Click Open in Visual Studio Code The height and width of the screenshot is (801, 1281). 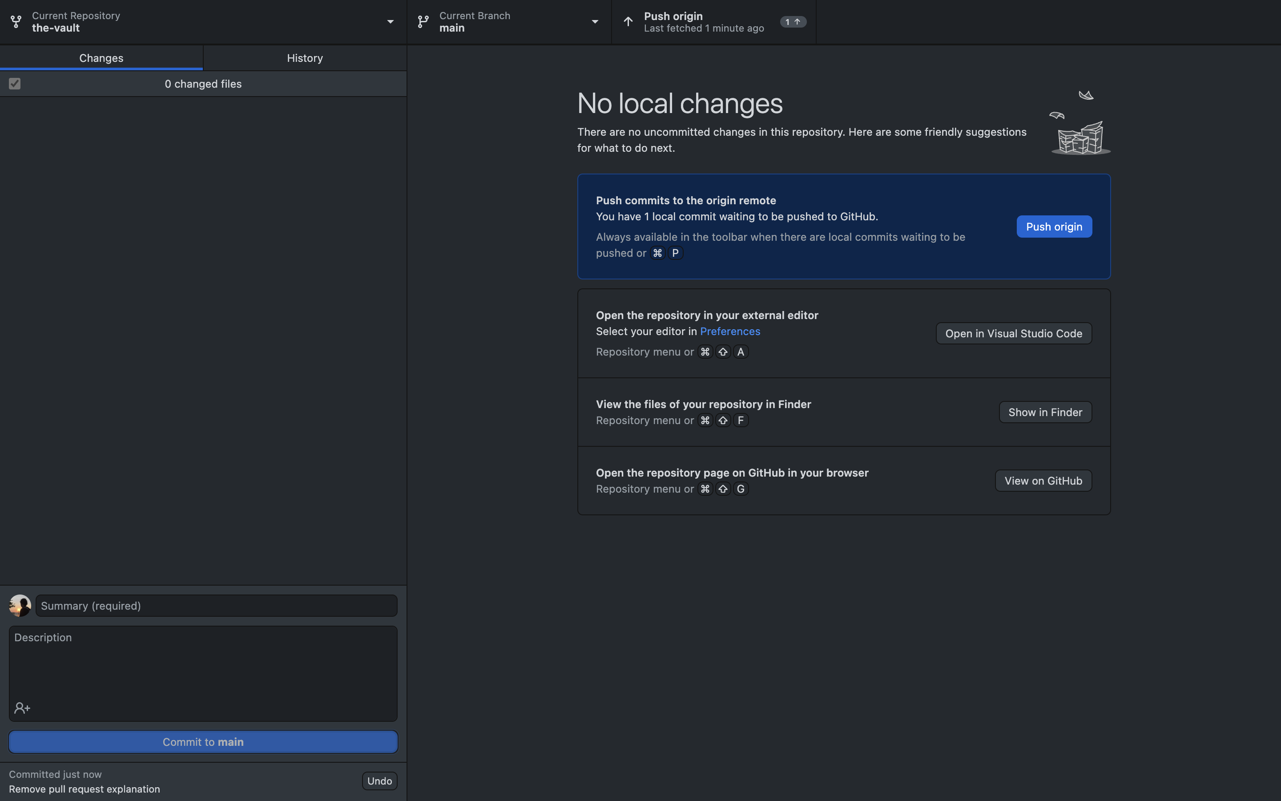tap(1013, 333)
